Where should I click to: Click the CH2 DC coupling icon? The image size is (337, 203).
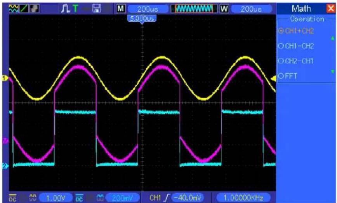pyautogui.click(x=79, y=198)
